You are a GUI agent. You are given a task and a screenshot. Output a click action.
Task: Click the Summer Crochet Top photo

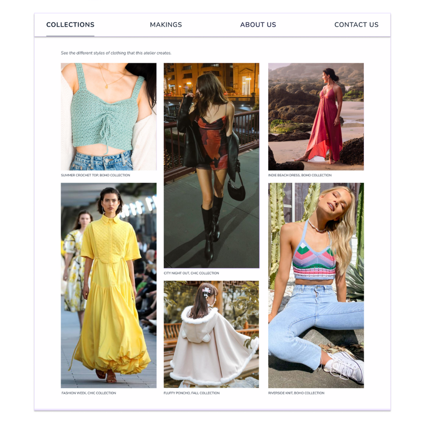(109, 116)
